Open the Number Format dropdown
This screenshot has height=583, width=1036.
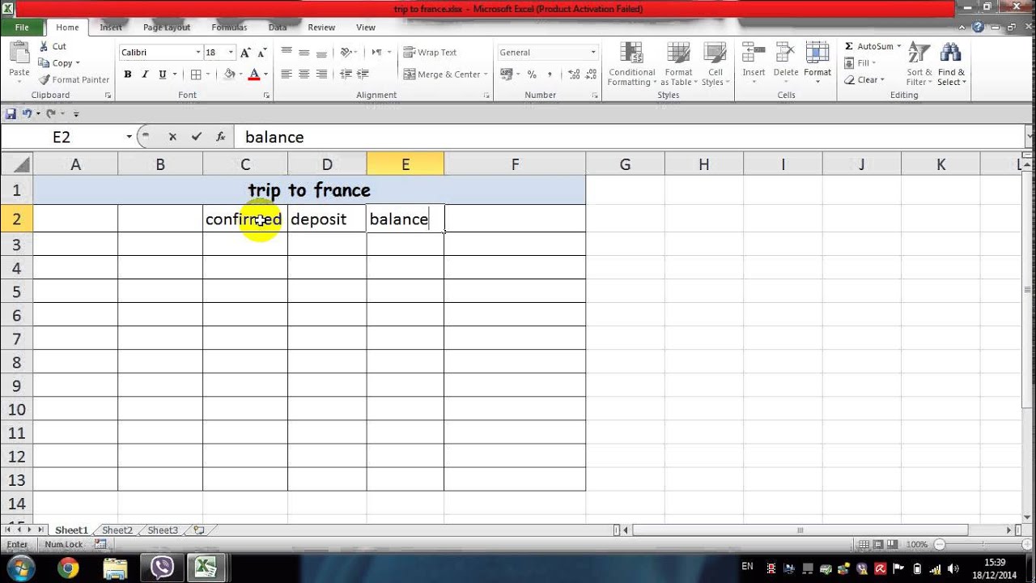[x=592, y=53]
